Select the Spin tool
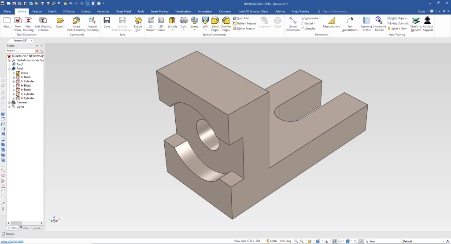Viewport: 451px width, 244px height. click(x=184, y=20)
